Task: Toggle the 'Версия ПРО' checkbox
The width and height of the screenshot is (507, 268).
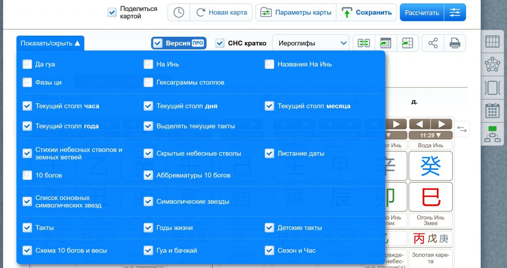Action: coord(158,43)
